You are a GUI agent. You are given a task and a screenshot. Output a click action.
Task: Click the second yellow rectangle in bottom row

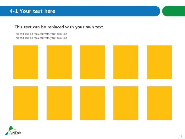[59, 103]
